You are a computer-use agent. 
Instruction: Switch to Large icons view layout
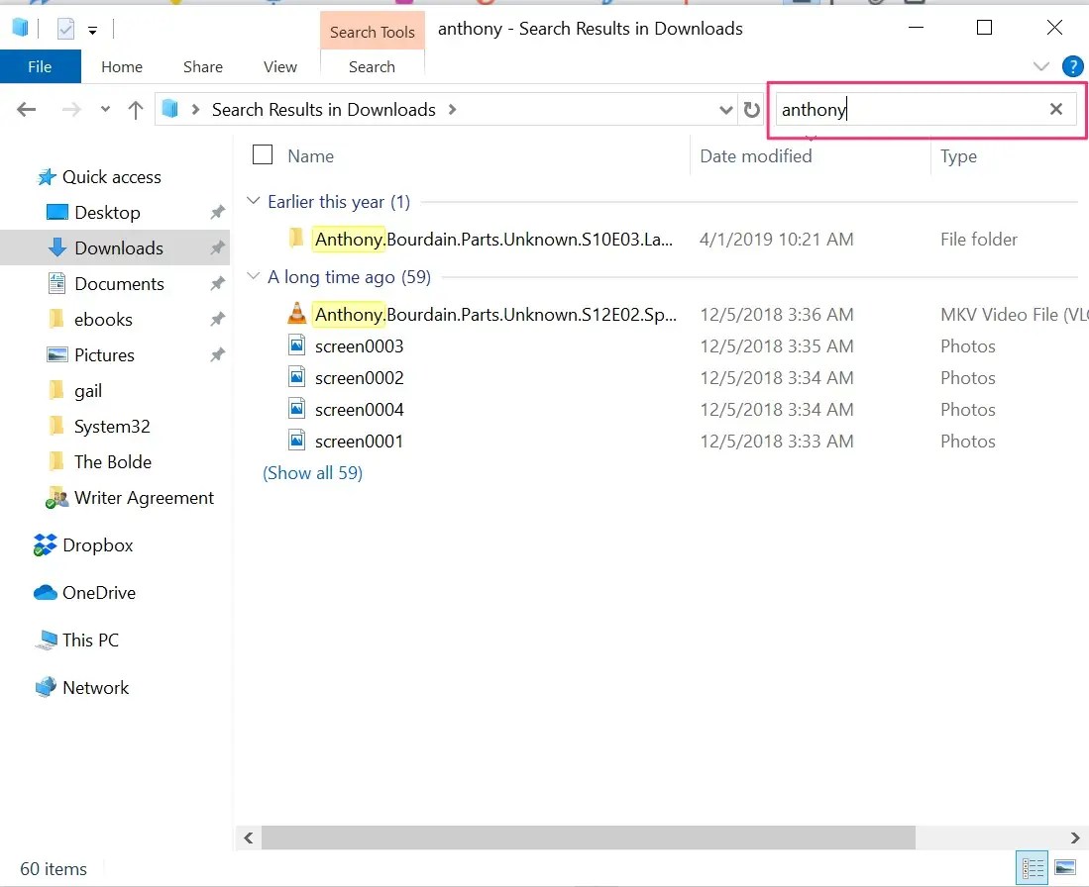[x=1065, y=867]
